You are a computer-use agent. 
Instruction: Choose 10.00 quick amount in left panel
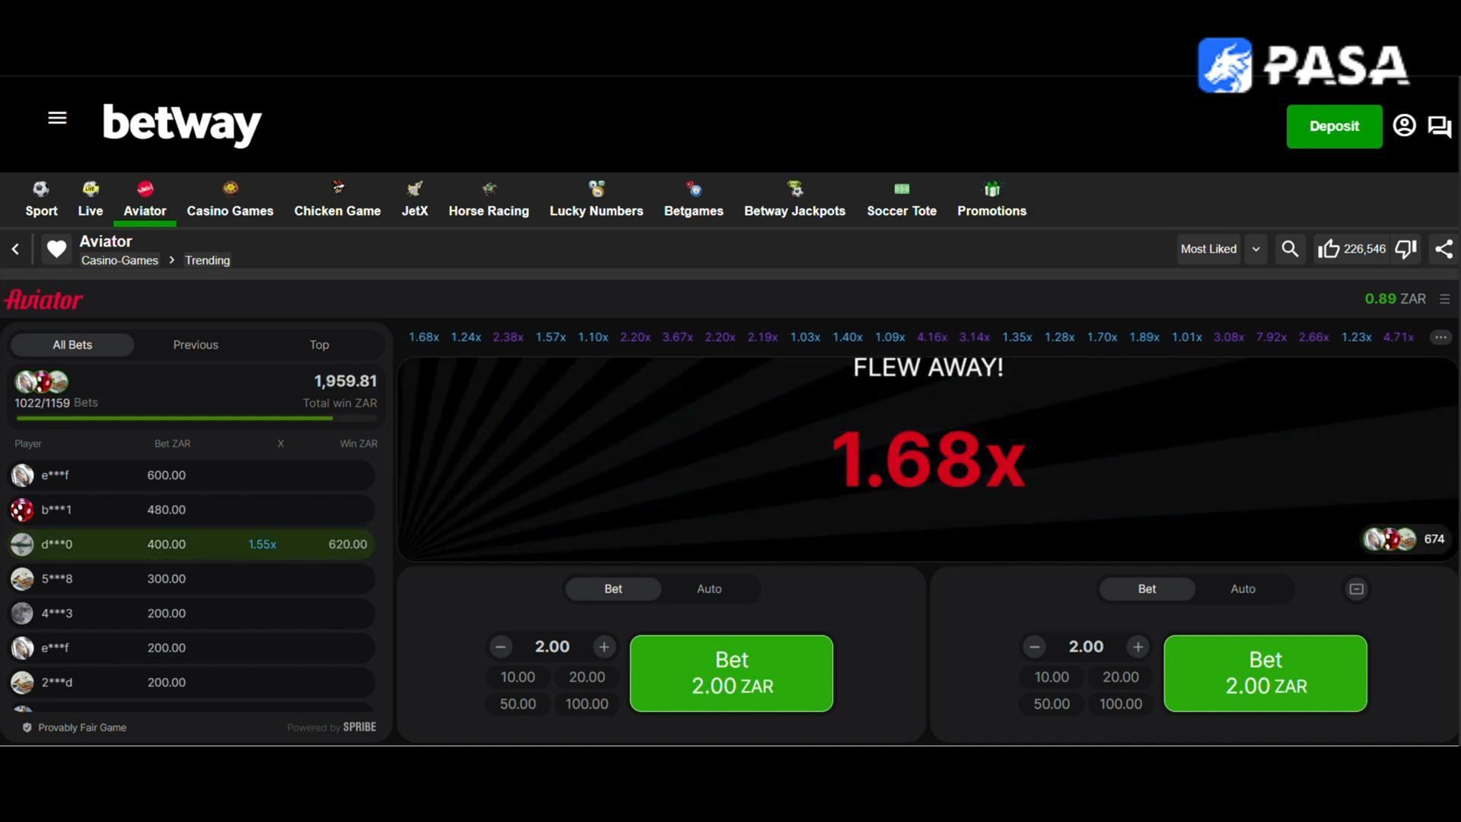point(517,677)
